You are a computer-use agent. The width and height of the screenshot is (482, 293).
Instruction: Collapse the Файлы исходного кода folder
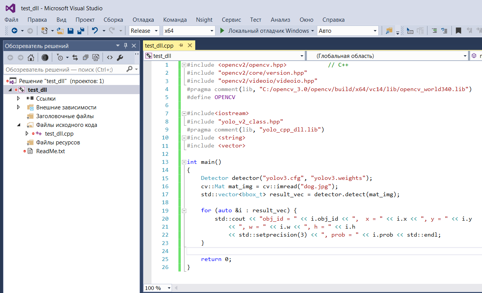pyautogui.click(x=19, y=125)
